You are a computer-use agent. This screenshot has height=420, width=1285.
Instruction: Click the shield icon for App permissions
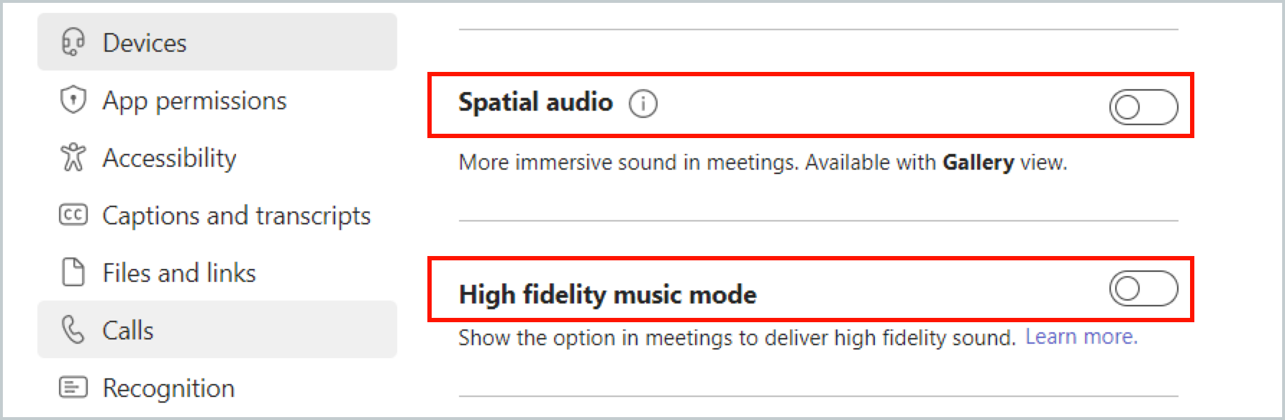pyautogui.click(x=73, y=100)
